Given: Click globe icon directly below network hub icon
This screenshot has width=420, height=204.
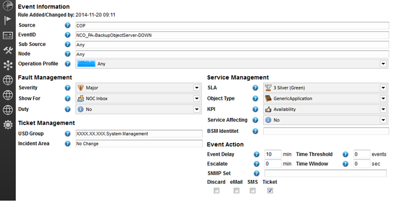Looking at the screenshot, I should coord(8,80).
